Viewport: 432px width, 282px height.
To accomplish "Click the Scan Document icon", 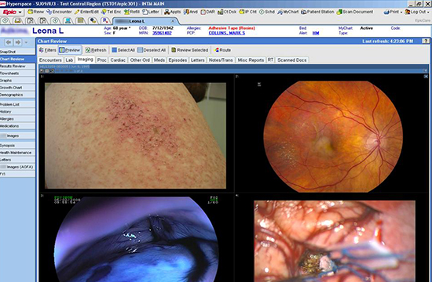I will click(x=339, y=12).
